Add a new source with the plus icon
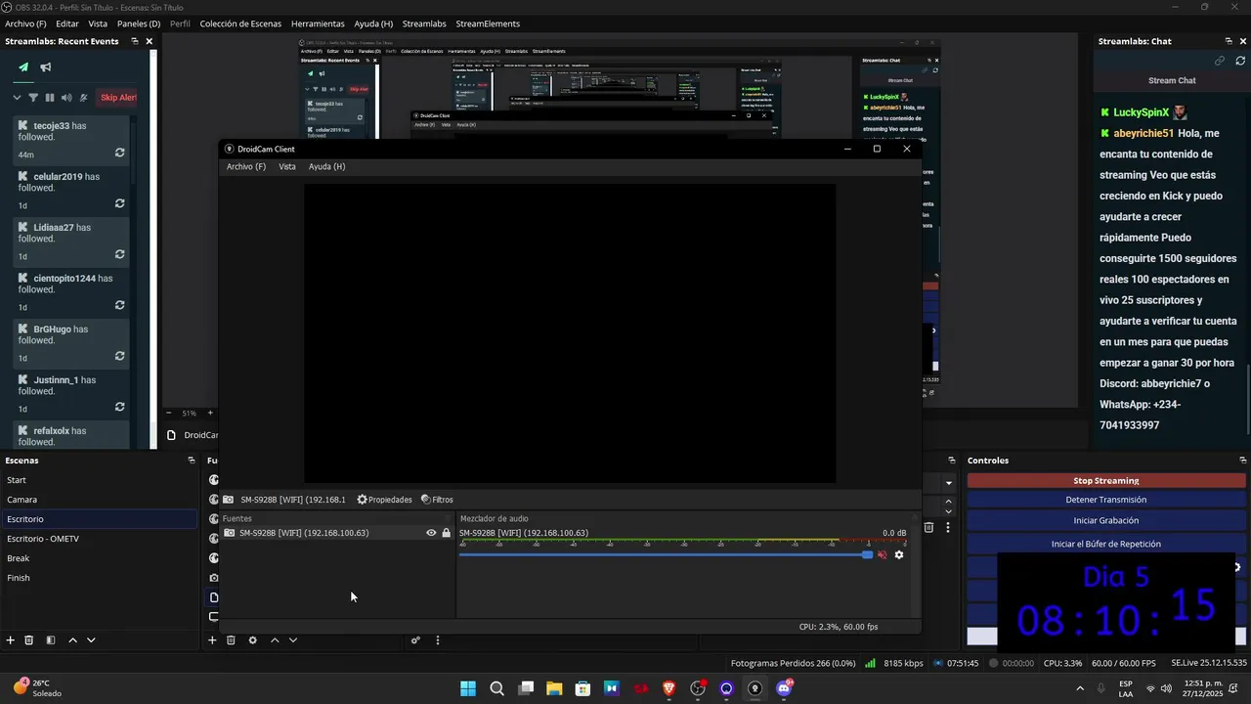1251x704 pixels. 212,640
